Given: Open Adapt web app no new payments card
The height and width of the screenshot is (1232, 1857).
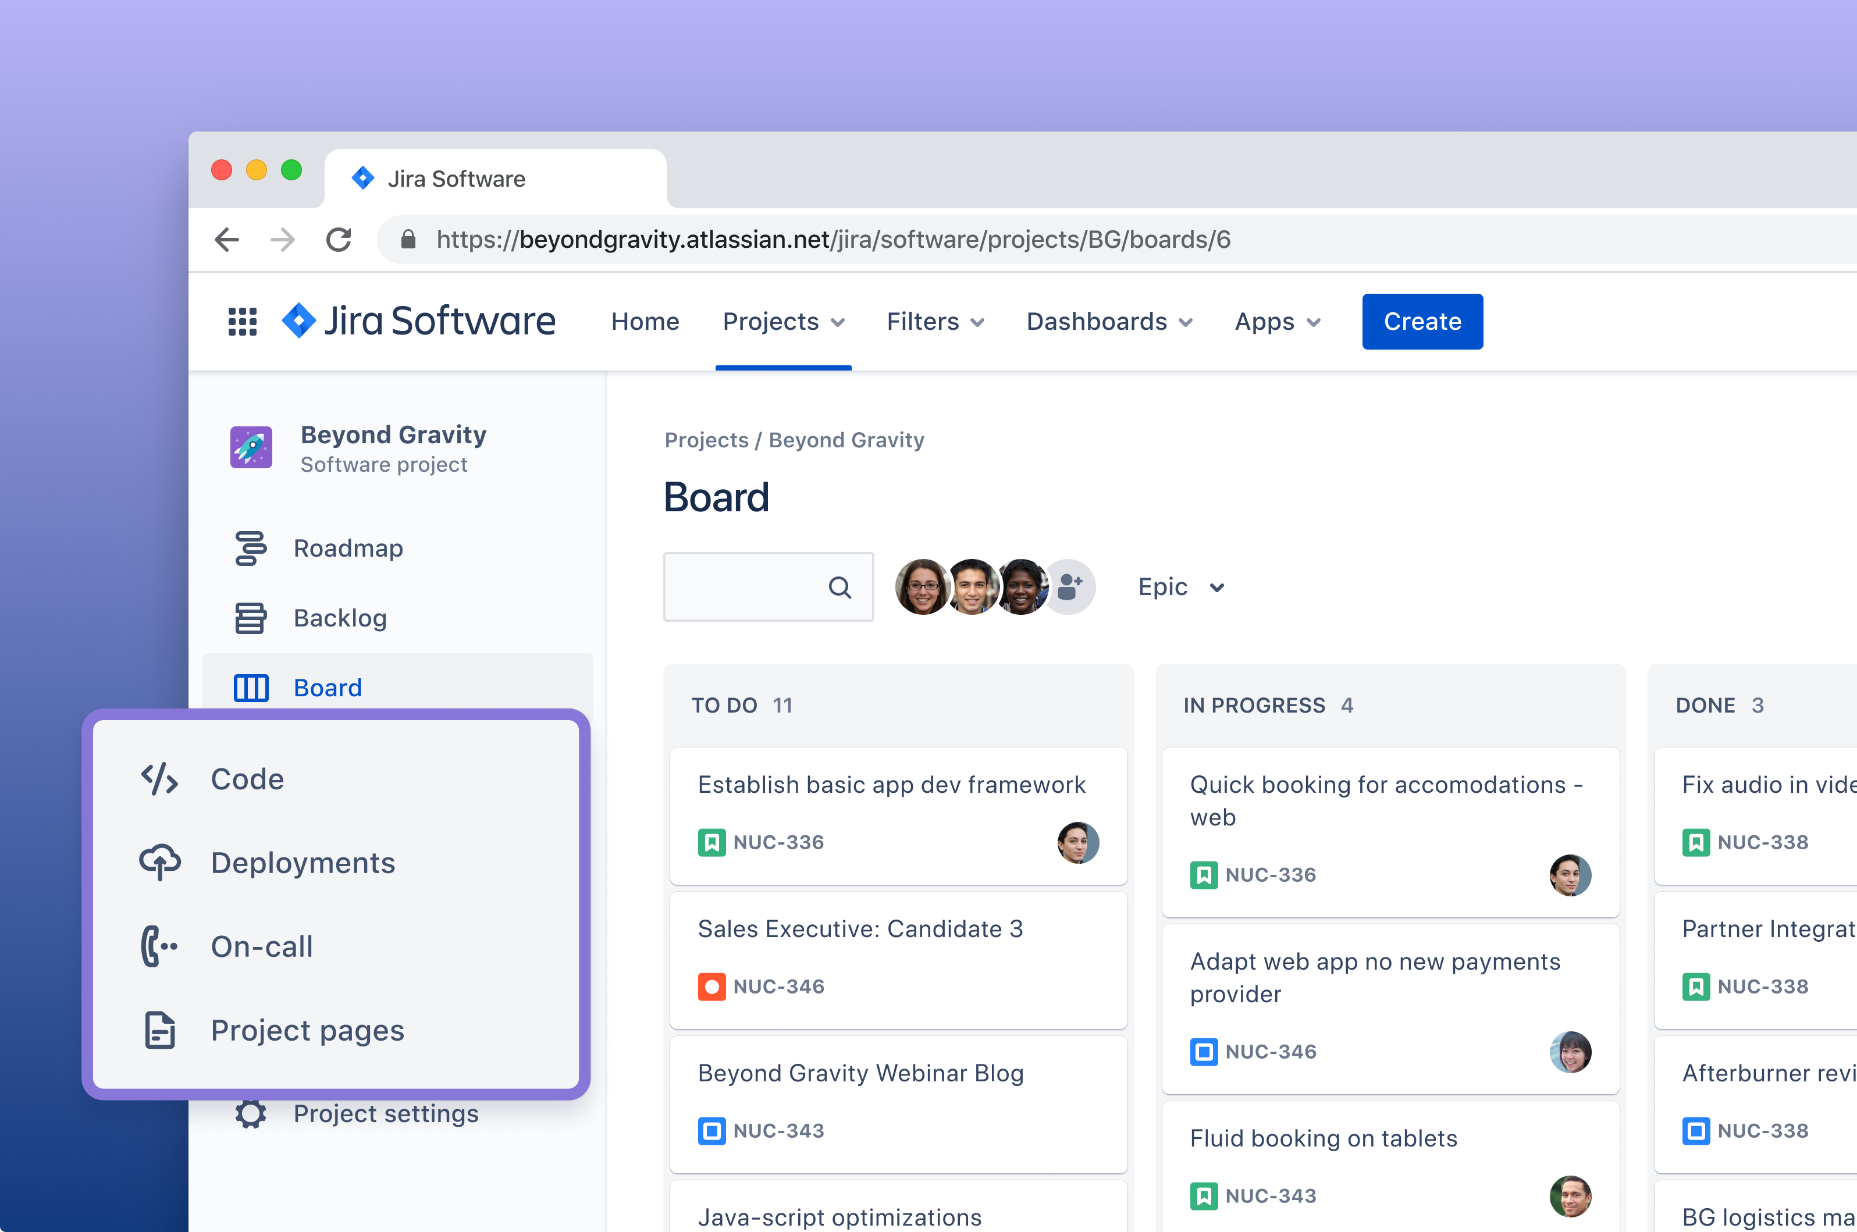Looking at the screenshot, I should [1390, 1009].
